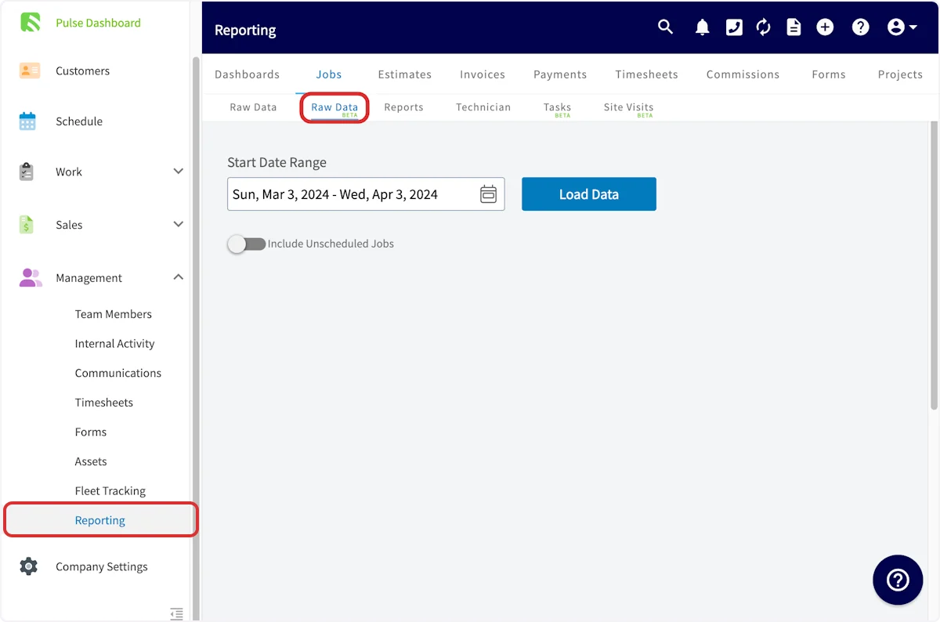The width and height of the screenshot is (940, 622).
Task: Expand the Sales menu chevron
Action: point(179,224)
